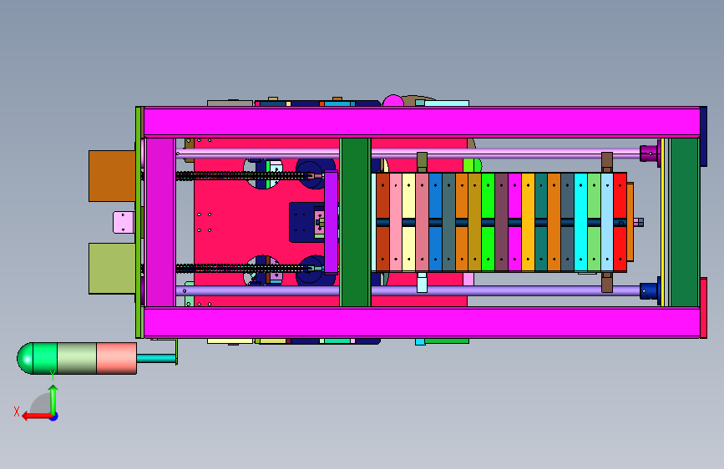Viewport: 724px width, 469px height.
Task: Select the dark green end bar on the right
Action: tap(685, 222)
